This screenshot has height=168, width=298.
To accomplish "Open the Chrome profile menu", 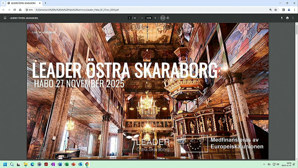I will point(289,10).
